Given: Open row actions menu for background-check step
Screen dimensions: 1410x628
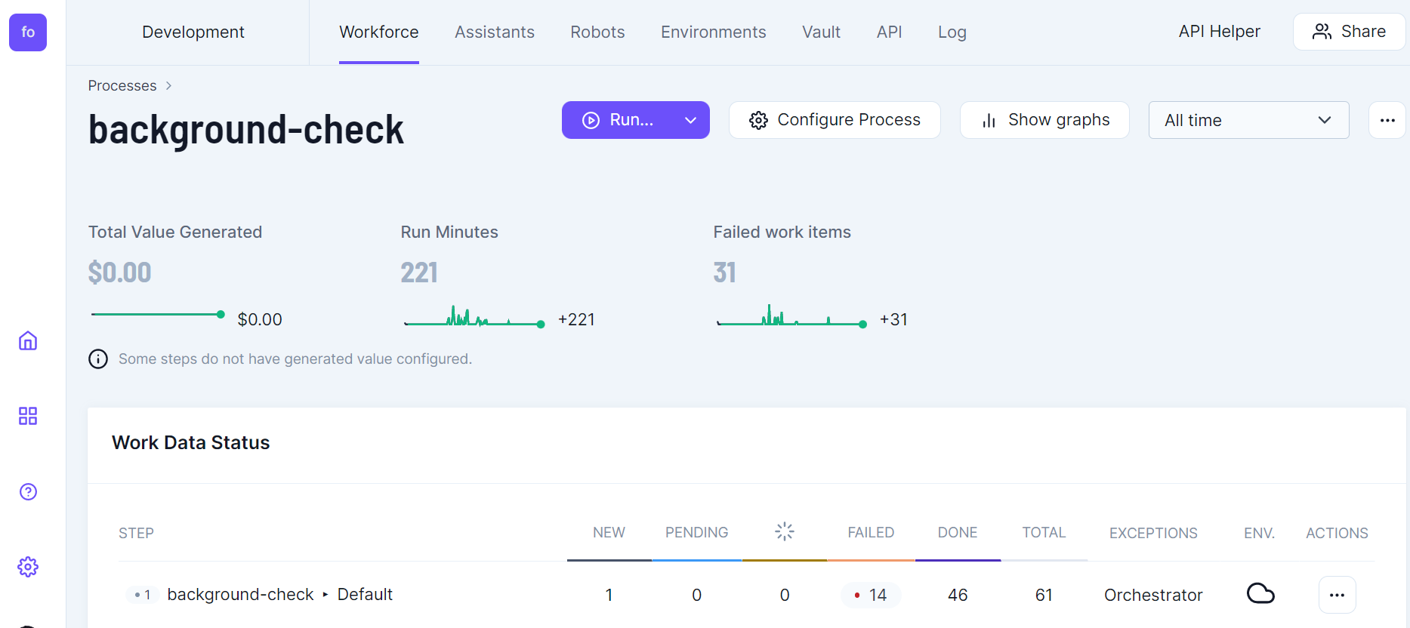Looking at the screenshot, I should coord(1337,595).
